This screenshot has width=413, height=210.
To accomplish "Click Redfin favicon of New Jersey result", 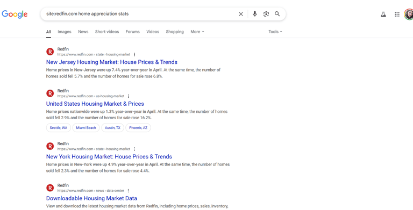I will (50, 52).
